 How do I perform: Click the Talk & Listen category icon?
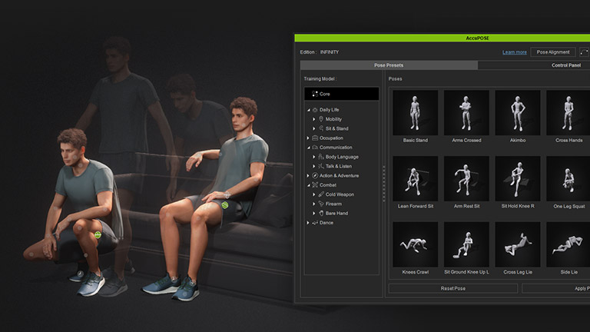pyautogui.click(x=321, y=166)
